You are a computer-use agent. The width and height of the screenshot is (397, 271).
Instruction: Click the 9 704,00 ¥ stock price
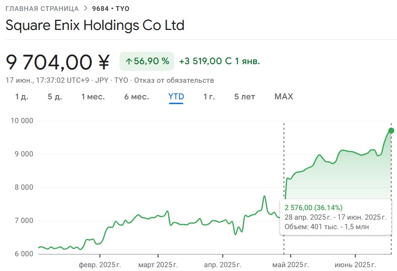[x=58, y=62]
